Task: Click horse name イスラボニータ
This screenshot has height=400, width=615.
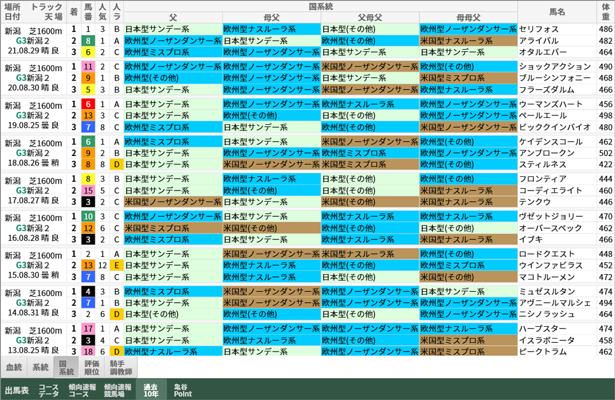Action: 547,340
